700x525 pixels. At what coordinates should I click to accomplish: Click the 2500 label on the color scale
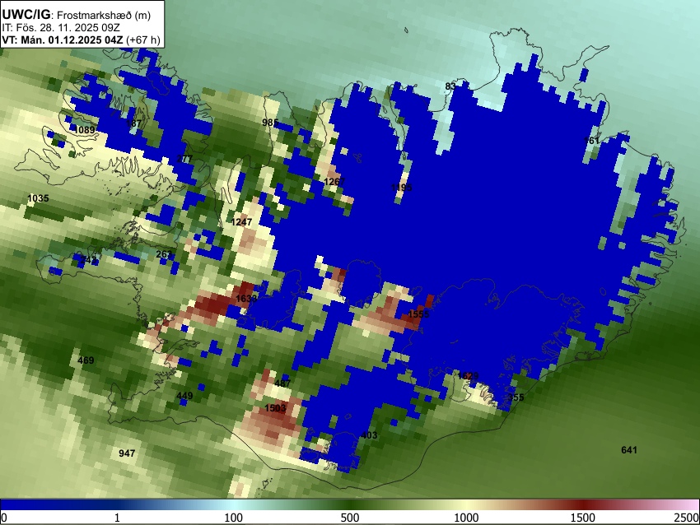pos(687,518)
